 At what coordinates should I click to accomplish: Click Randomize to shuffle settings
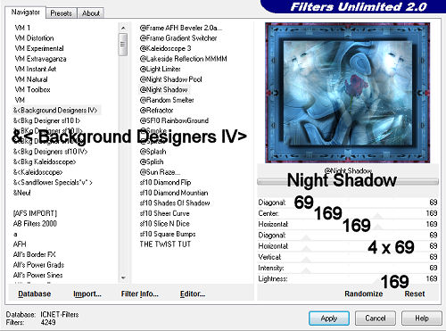click(x=364, y=294)
